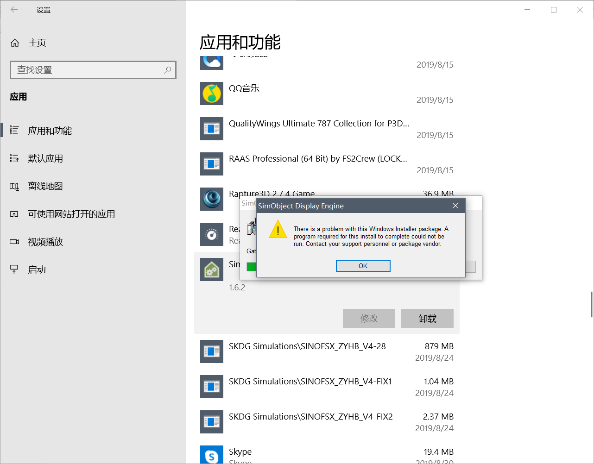Image resolution: width=594 pixels, height=464 pixels.
Task: Click the icon beside 默认应用
Action: (x=14, y=158)
